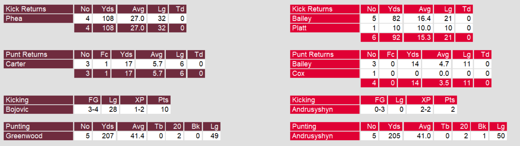Select Greenwood's punting yards value 207
This screenshot has width=520, height=146.
pyautogui.click(x=108, y=136)
